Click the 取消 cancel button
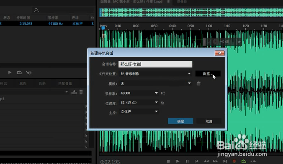Image resolution: width=283 pixels, height=164 pixels. tap(209, 121)
